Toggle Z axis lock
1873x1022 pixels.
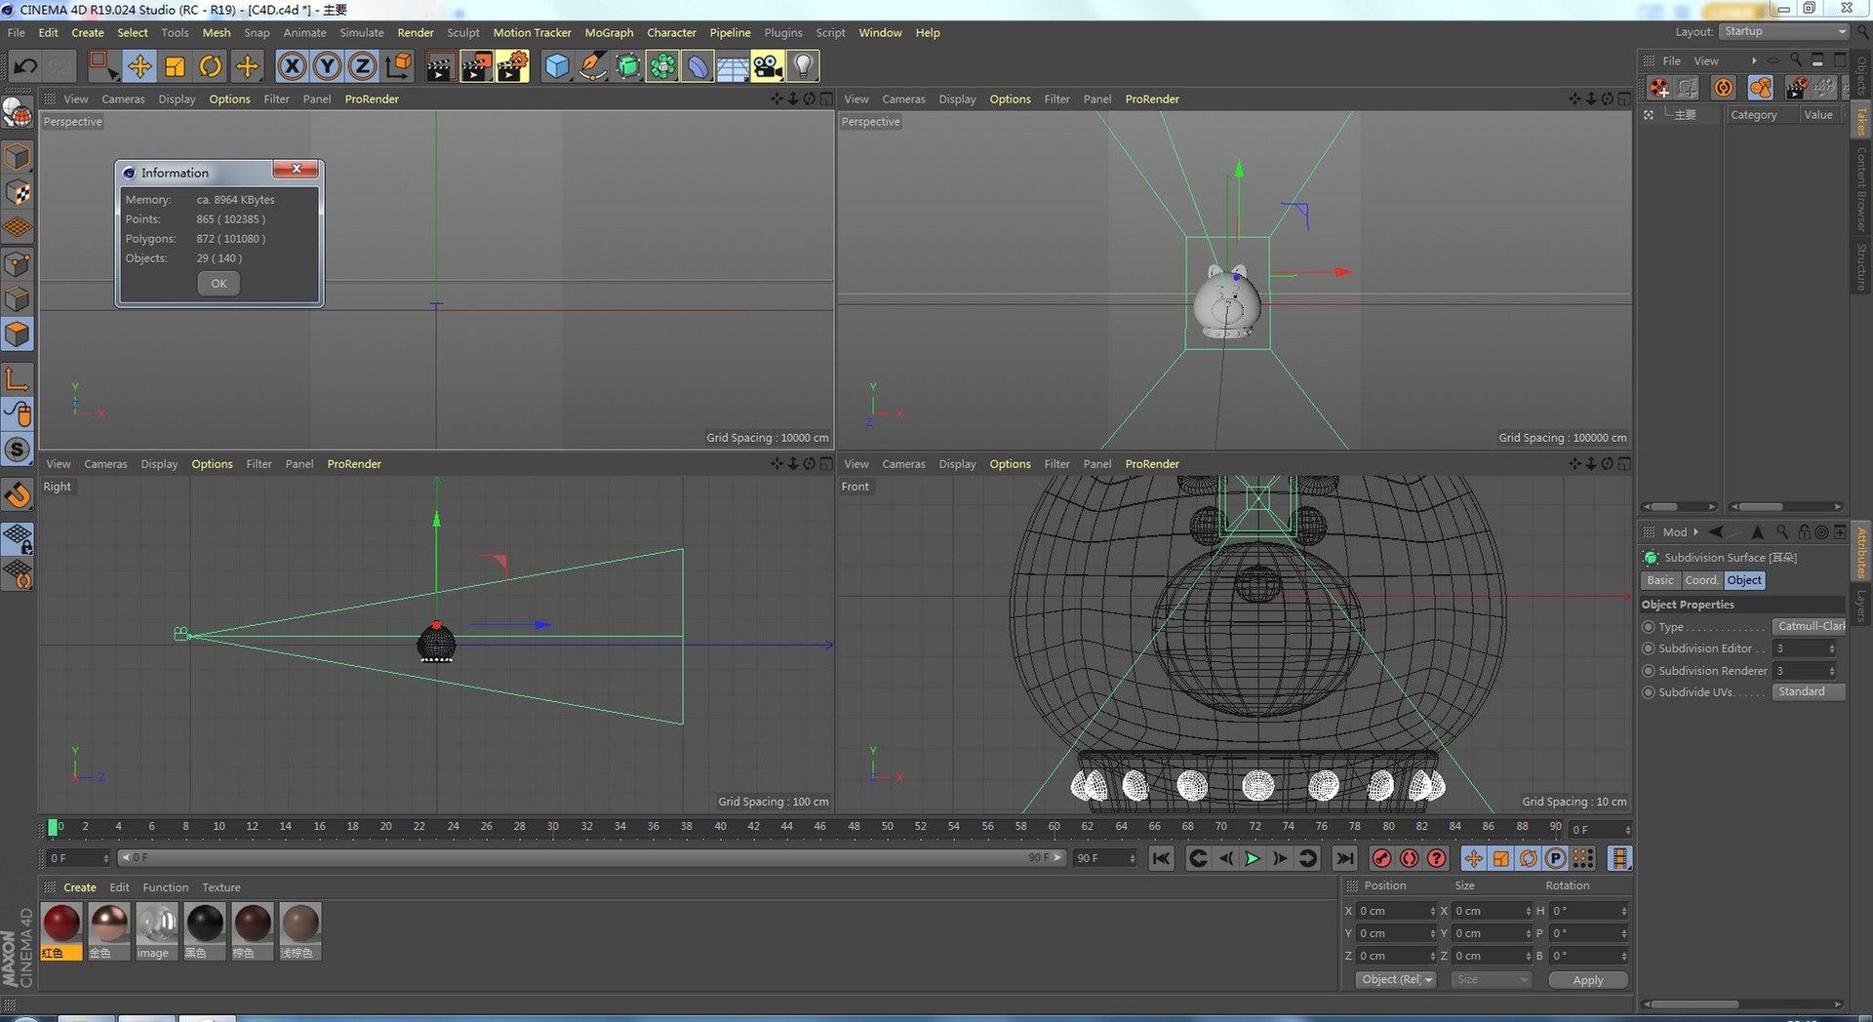(362, 66)
